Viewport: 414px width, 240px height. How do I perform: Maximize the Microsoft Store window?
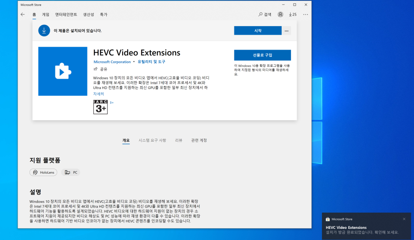[295, 5]
